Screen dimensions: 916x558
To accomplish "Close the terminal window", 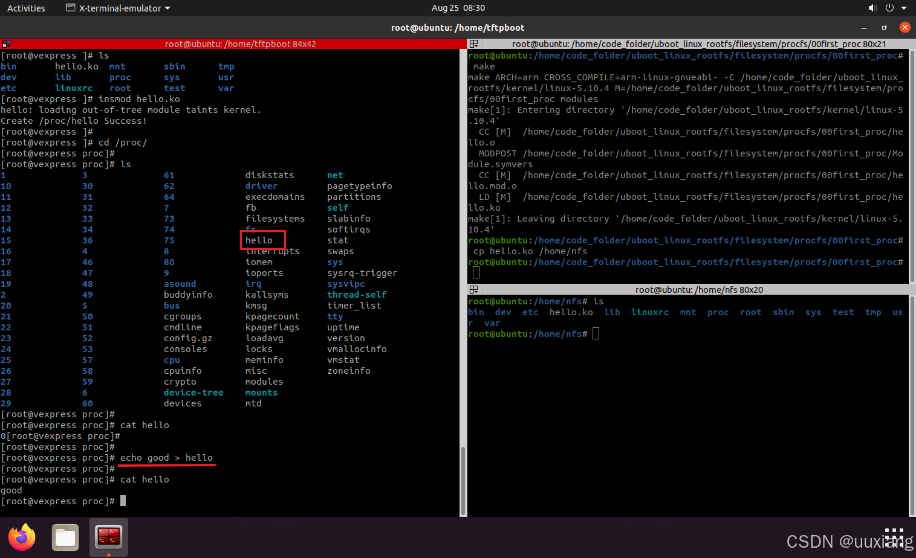I will [x=905, y=27].
